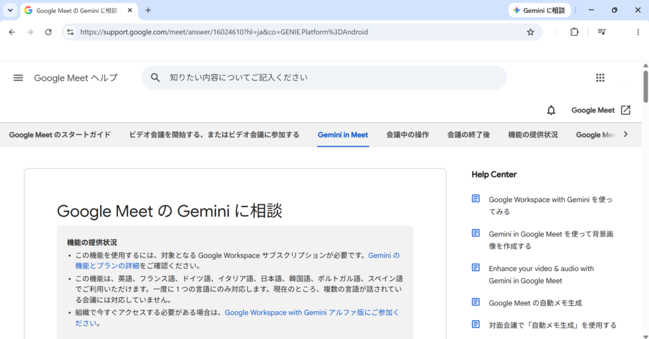Select ビデオ会議を開始する tab
This screenshot has width=649, height=339.
[214, 134]
